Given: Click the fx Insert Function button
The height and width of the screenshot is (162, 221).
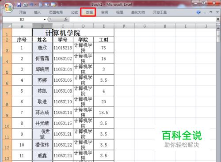Looking at the screenshot, I should pos(66,19).
